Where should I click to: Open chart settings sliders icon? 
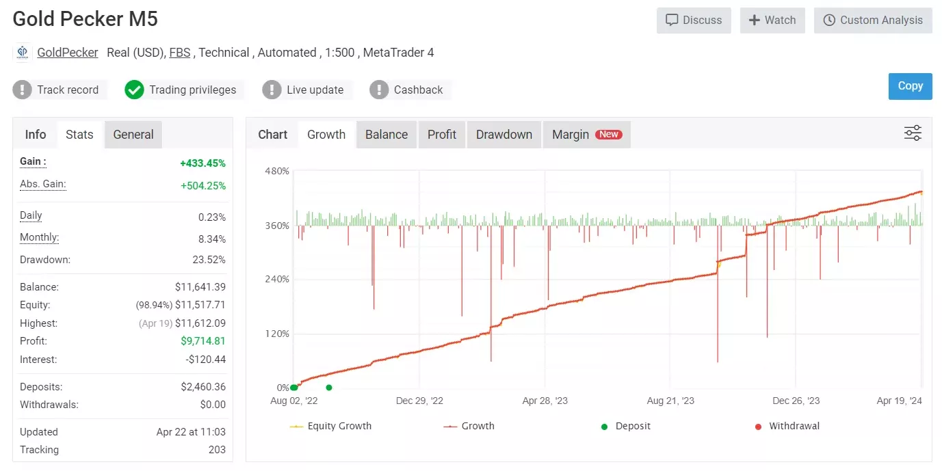pyautogui.click(x=913, y=133)
